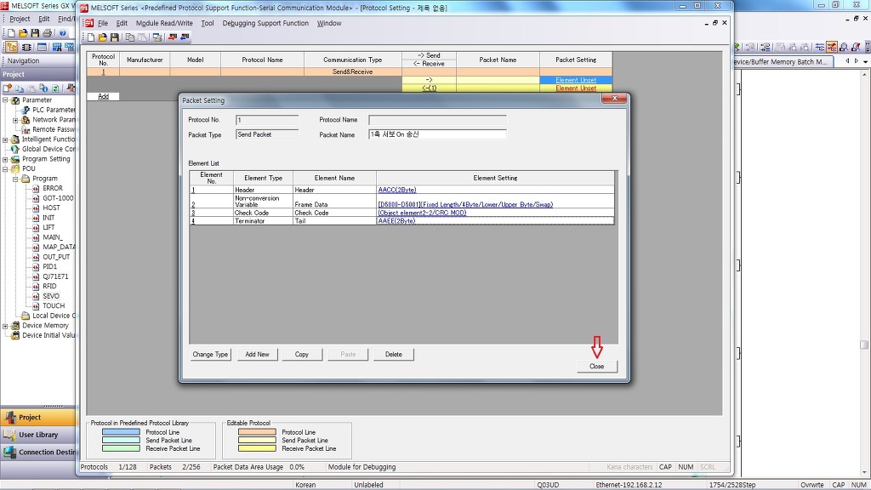This screenshot has width=871, height=490.
Task: Click the Read from Module icon
Action: click(185, 37)
